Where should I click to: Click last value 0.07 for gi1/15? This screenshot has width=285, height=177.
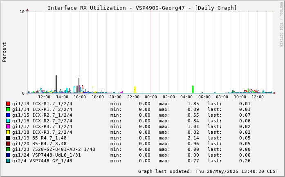[245, 115]
